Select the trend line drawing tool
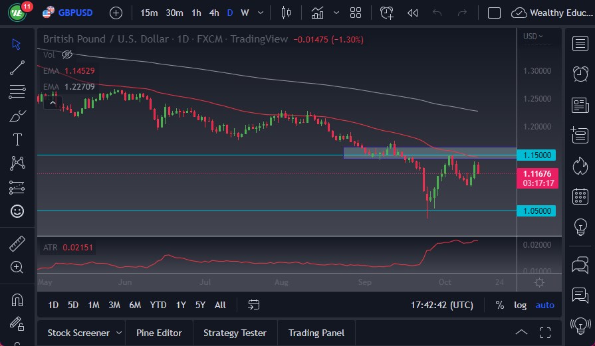Viewport: 595px width, 346px height. (x=17, y=67)
